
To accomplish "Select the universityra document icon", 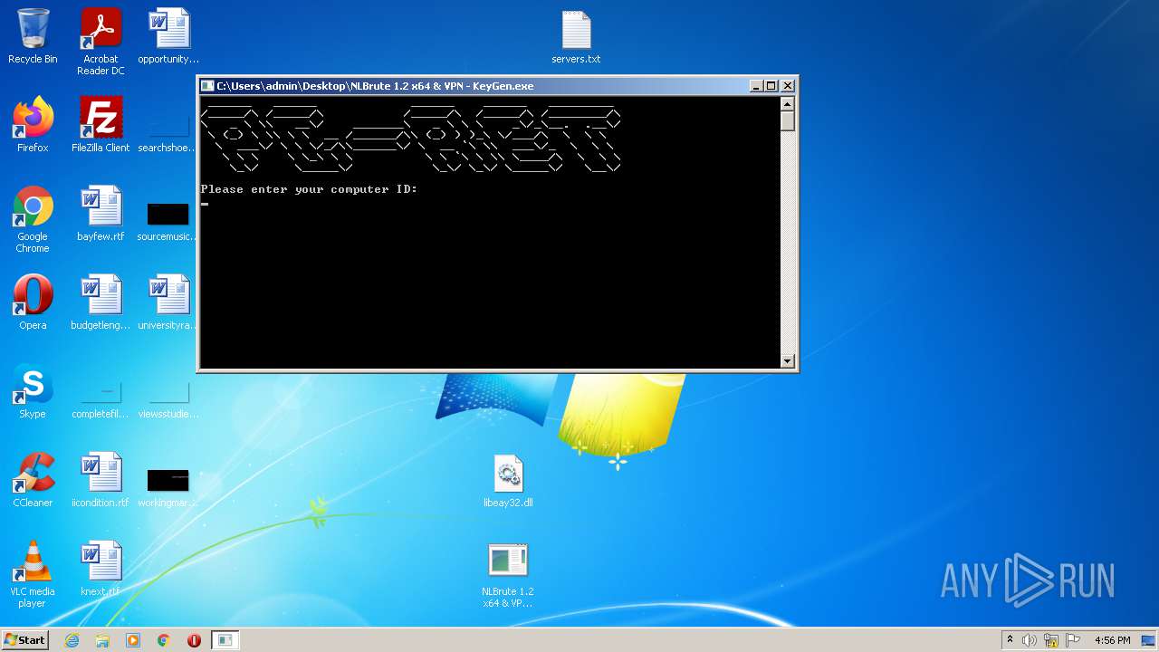I will pyautogui.click(x=168, y=302).
